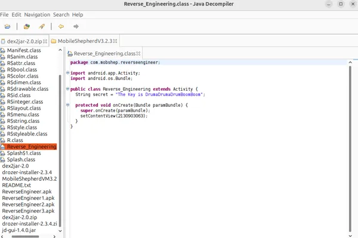Click the R$bool.class file icon

tap(3, 70)
